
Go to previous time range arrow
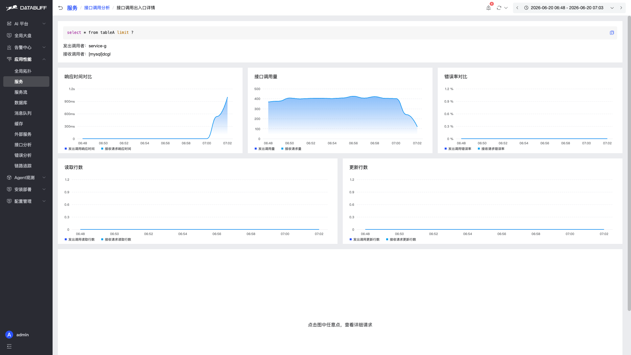point(517,8)
